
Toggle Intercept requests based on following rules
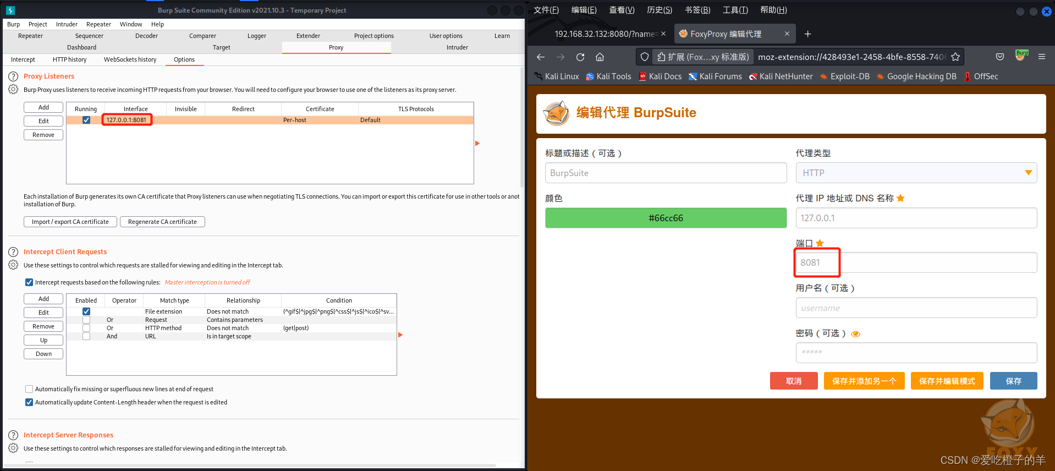point(29,282)
